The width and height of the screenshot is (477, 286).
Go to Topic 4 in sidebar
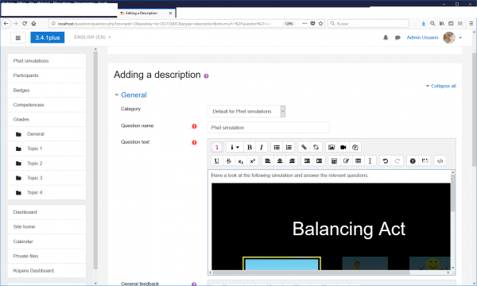pyautogui.click(x=47, y=192)
